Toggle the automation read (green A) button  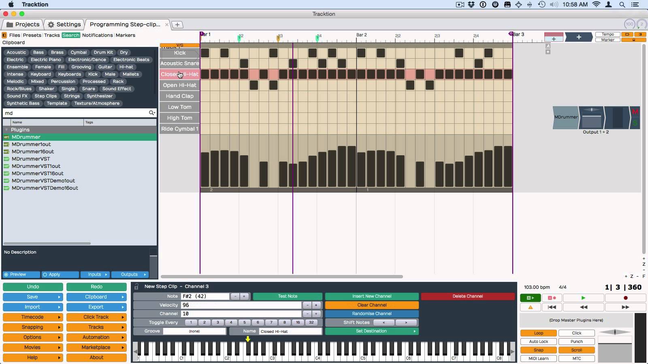tap(530, 298)
